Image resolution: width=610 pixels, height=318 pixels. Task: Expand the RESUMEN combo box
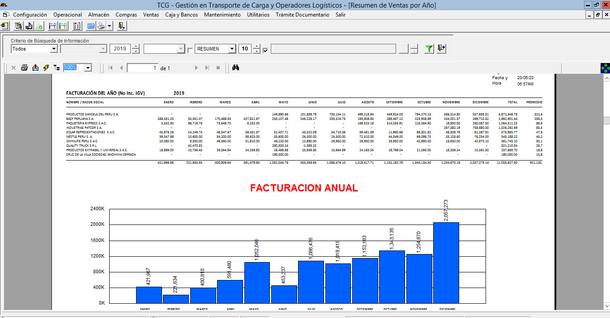click(x=232, y=49)
